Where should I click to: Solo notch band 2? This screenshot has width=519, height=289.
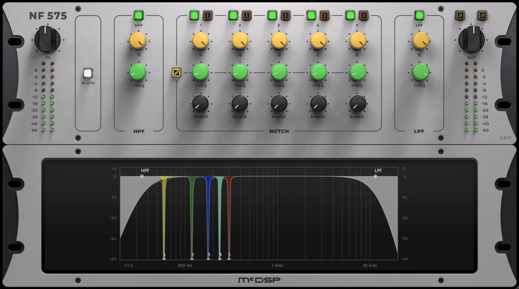pos(246,15)
